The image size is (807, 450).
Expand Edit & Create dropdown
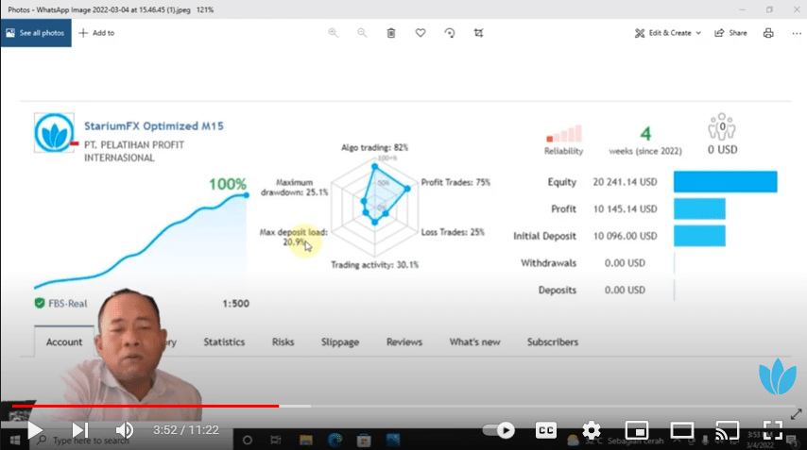(667, 33)
